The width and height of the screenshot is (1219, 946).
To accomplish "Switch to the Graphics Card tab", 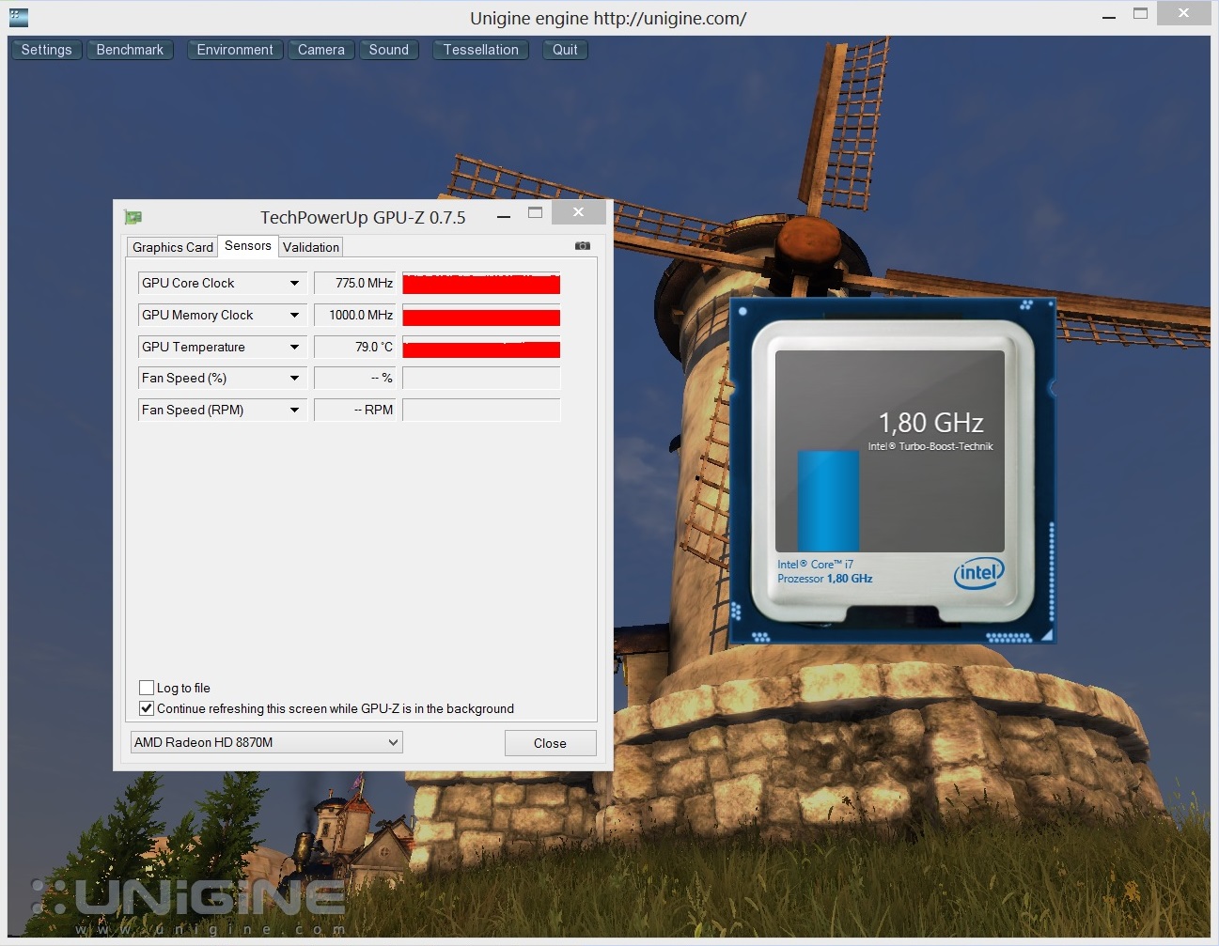I will click(x=172, y=247).
